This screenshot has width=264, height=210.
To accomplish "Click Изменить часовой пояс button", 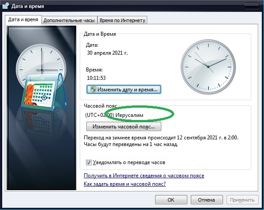I will click(x=124, y=127).
